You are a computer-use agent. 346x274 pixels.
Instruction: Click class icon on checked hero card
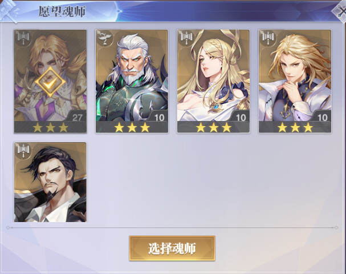[23, 38]
